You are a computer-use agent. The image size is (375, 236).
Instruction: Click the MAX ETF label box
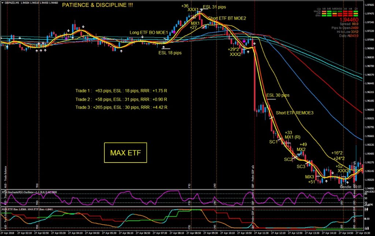click(x=125, y=153)
